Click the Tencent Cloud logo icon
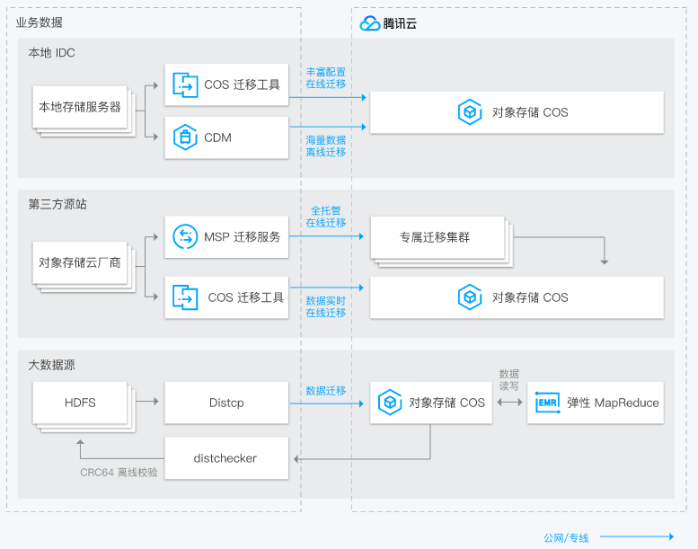The image size is (698, 549). (369, 23)
